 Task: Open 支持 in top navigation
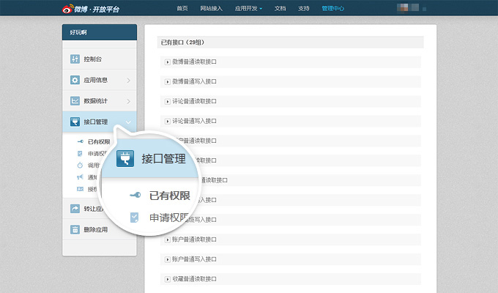(x=304, y=9)
